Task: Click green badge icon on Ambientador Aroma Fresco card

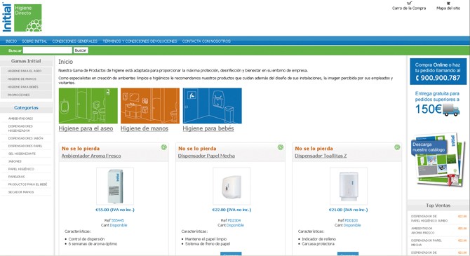Action: [x=163, y=147]
